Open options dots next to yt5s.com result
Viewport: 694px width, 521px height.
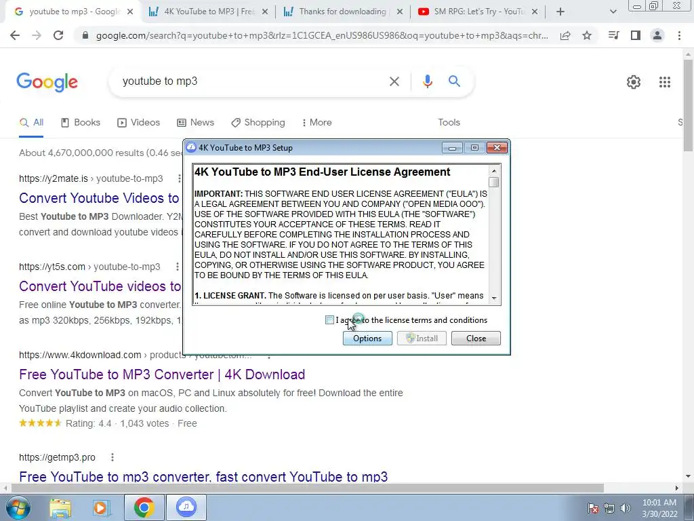pyautogui.click(x=178, y=267)
